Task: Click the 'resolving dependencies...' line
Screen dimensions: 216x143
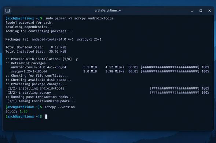Action: coord(29,27)
